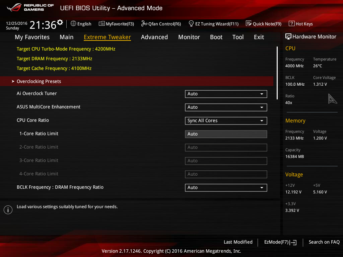
Task: Click 'Target CPU Turbo-Mode Frequency : 4200MHz' text
Action: point(66,49)
